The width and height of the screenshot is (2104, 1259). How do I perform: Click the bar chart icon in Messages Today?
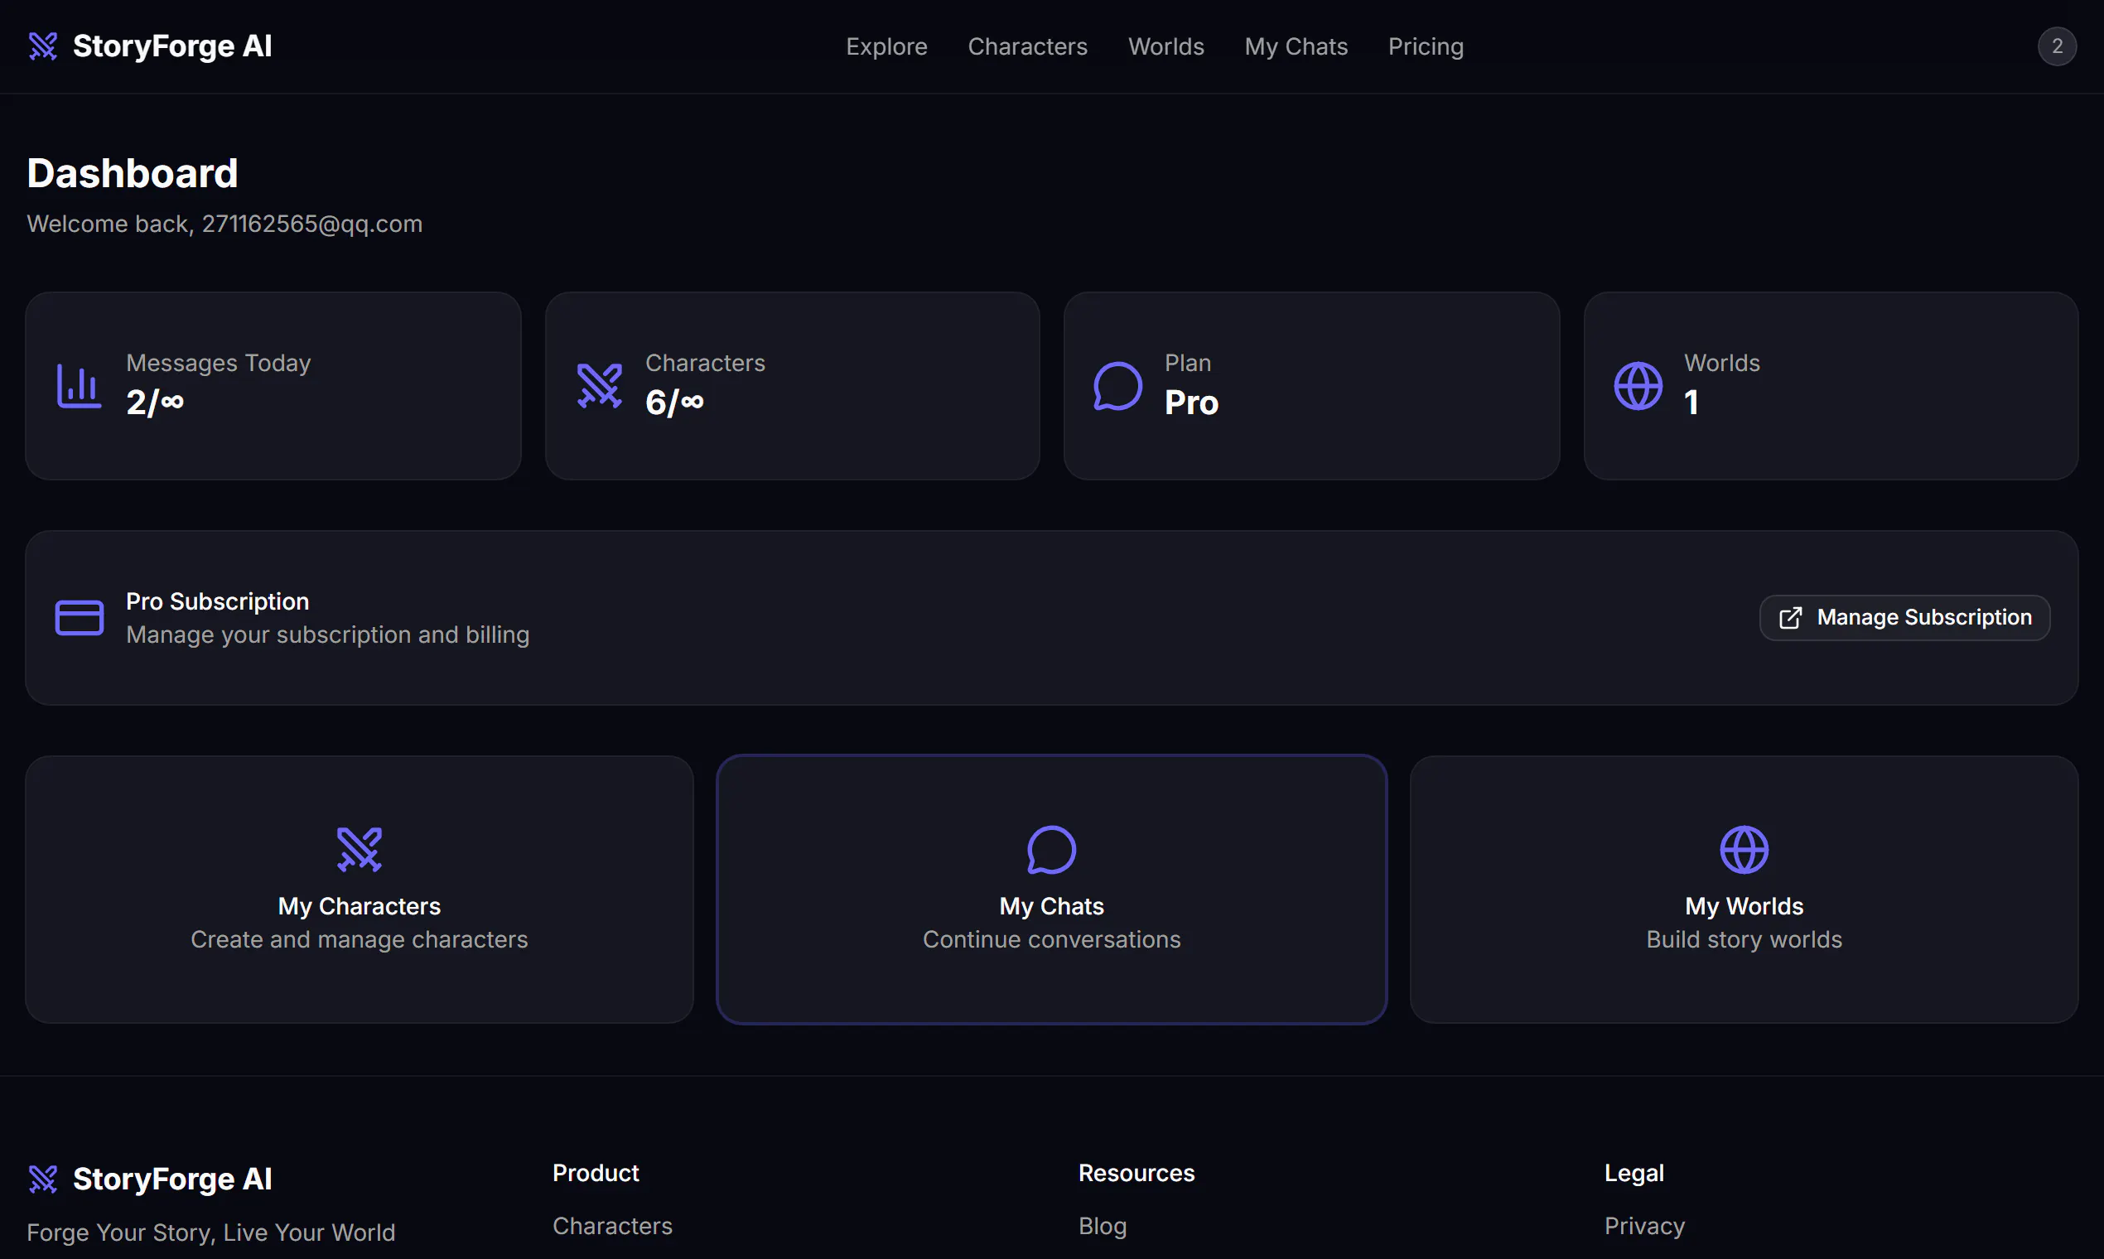[x=79, y=386]
